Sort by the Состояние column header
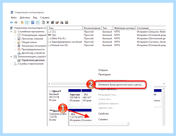The height and width of the screenshot is (136, 176). [151, 28]
